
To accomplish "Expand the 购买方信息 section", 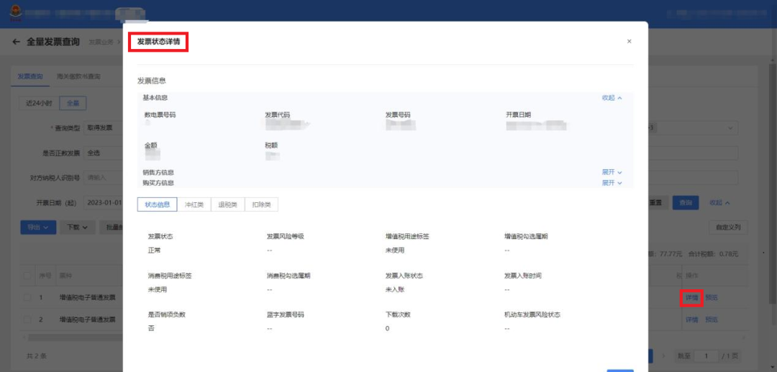I will [x=612, y=183].
